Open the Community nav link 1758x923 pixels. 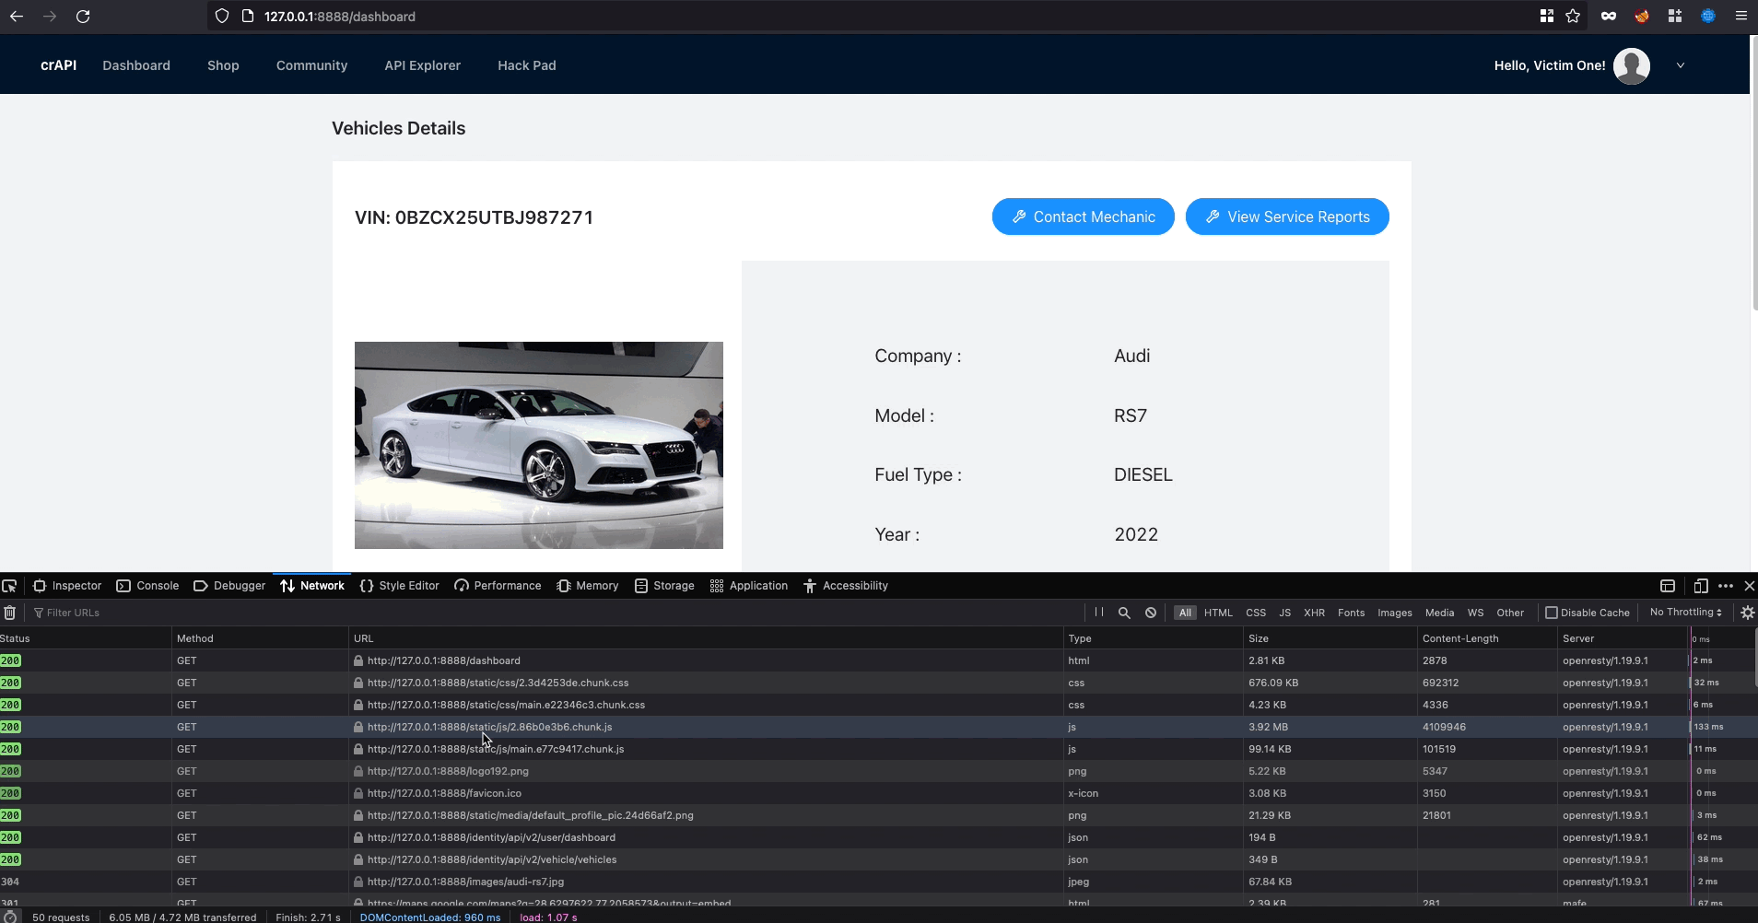[x=311, y=65]
